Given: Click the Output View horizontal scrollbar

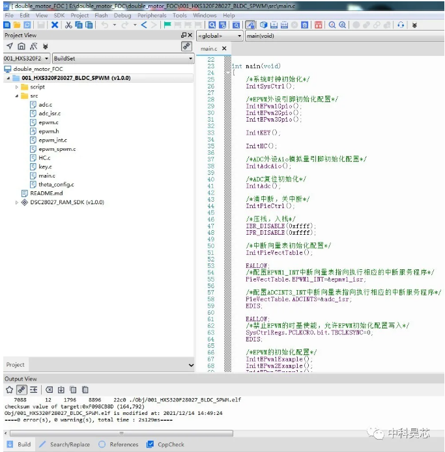Looking at the screenshot, I should (121, 433).
